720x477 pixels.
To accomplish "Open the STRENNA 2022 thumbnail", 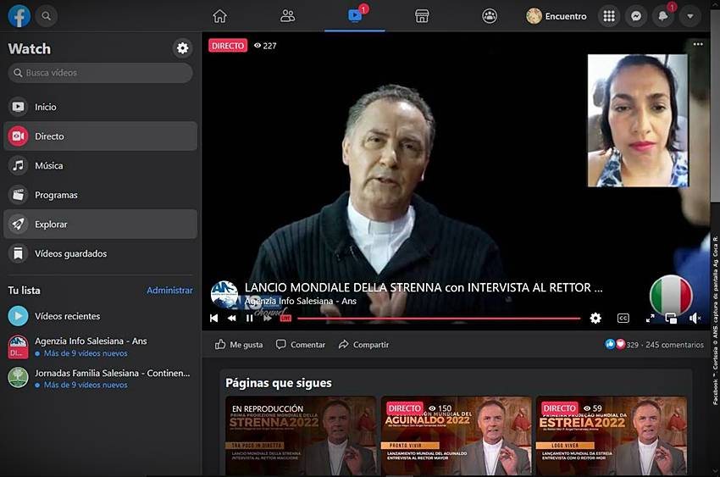I will [x=301, y=435].
